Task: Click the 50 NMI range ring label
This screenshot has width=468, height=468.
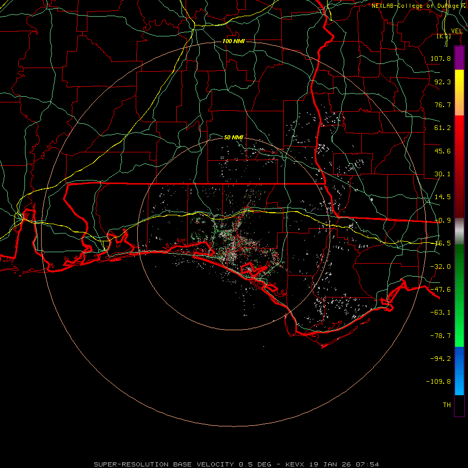Action: [233, 137]
